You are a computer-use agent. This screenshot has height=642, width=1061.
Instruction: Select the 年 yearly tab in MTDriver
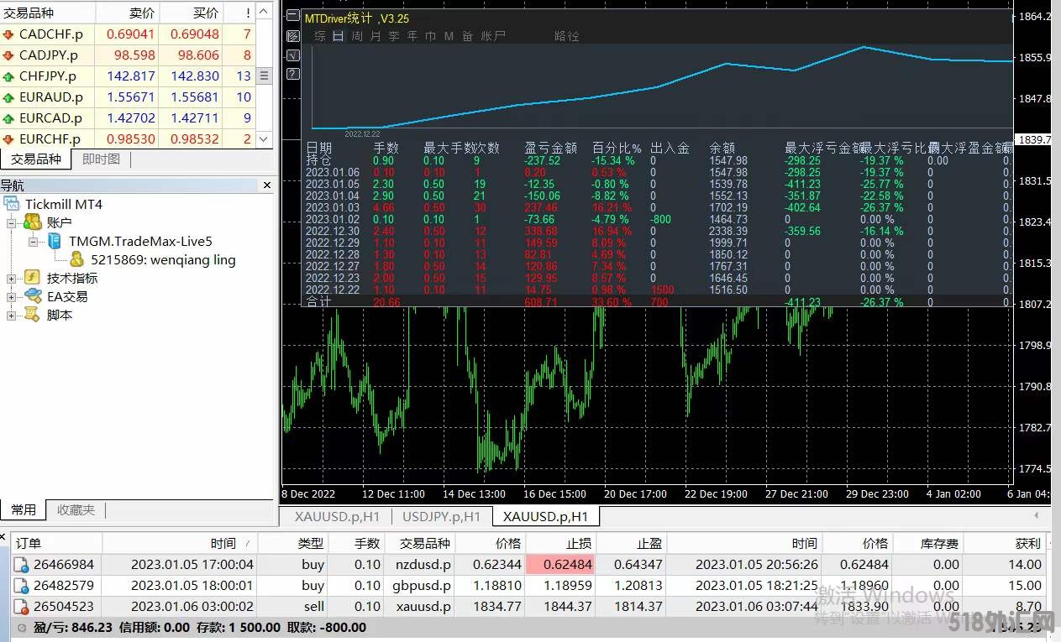412,36
